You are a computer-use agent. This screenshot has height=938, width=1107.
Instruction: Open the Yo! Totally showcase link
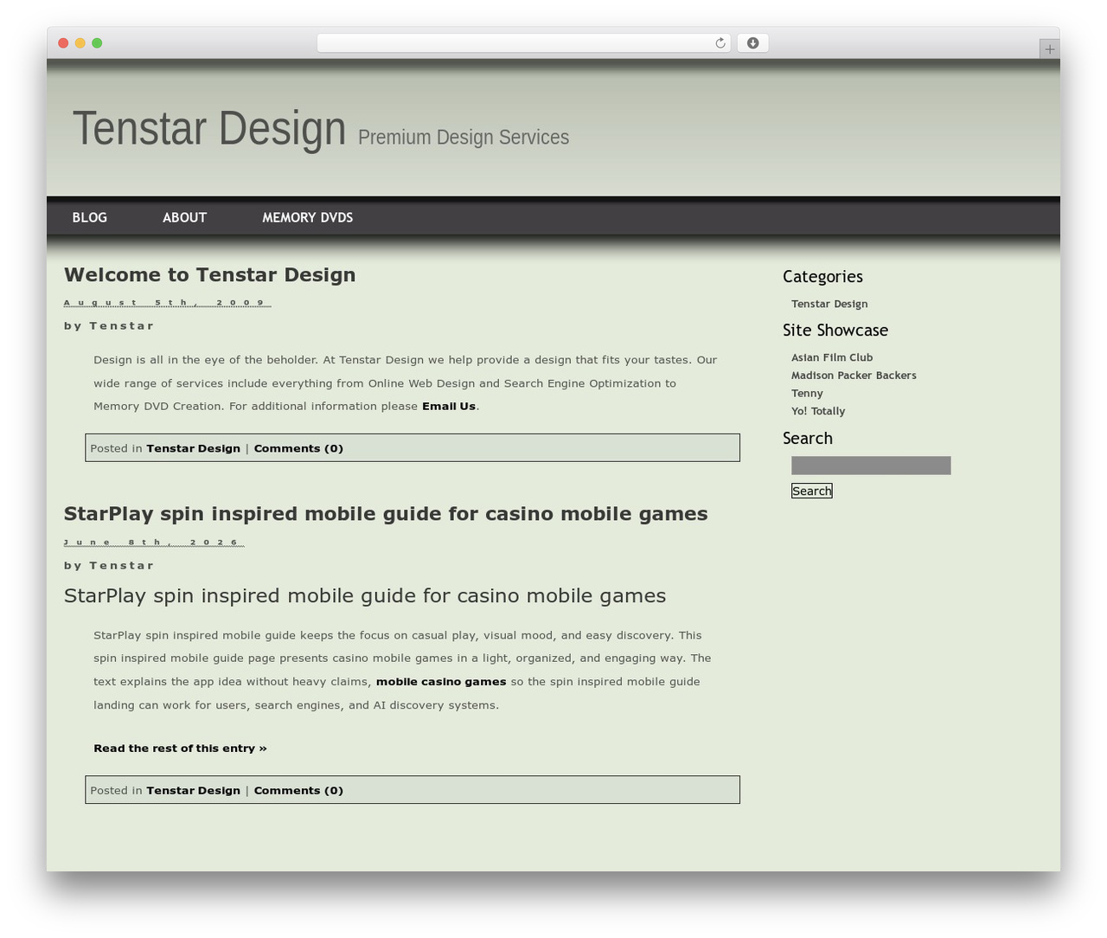click(818, 411)
